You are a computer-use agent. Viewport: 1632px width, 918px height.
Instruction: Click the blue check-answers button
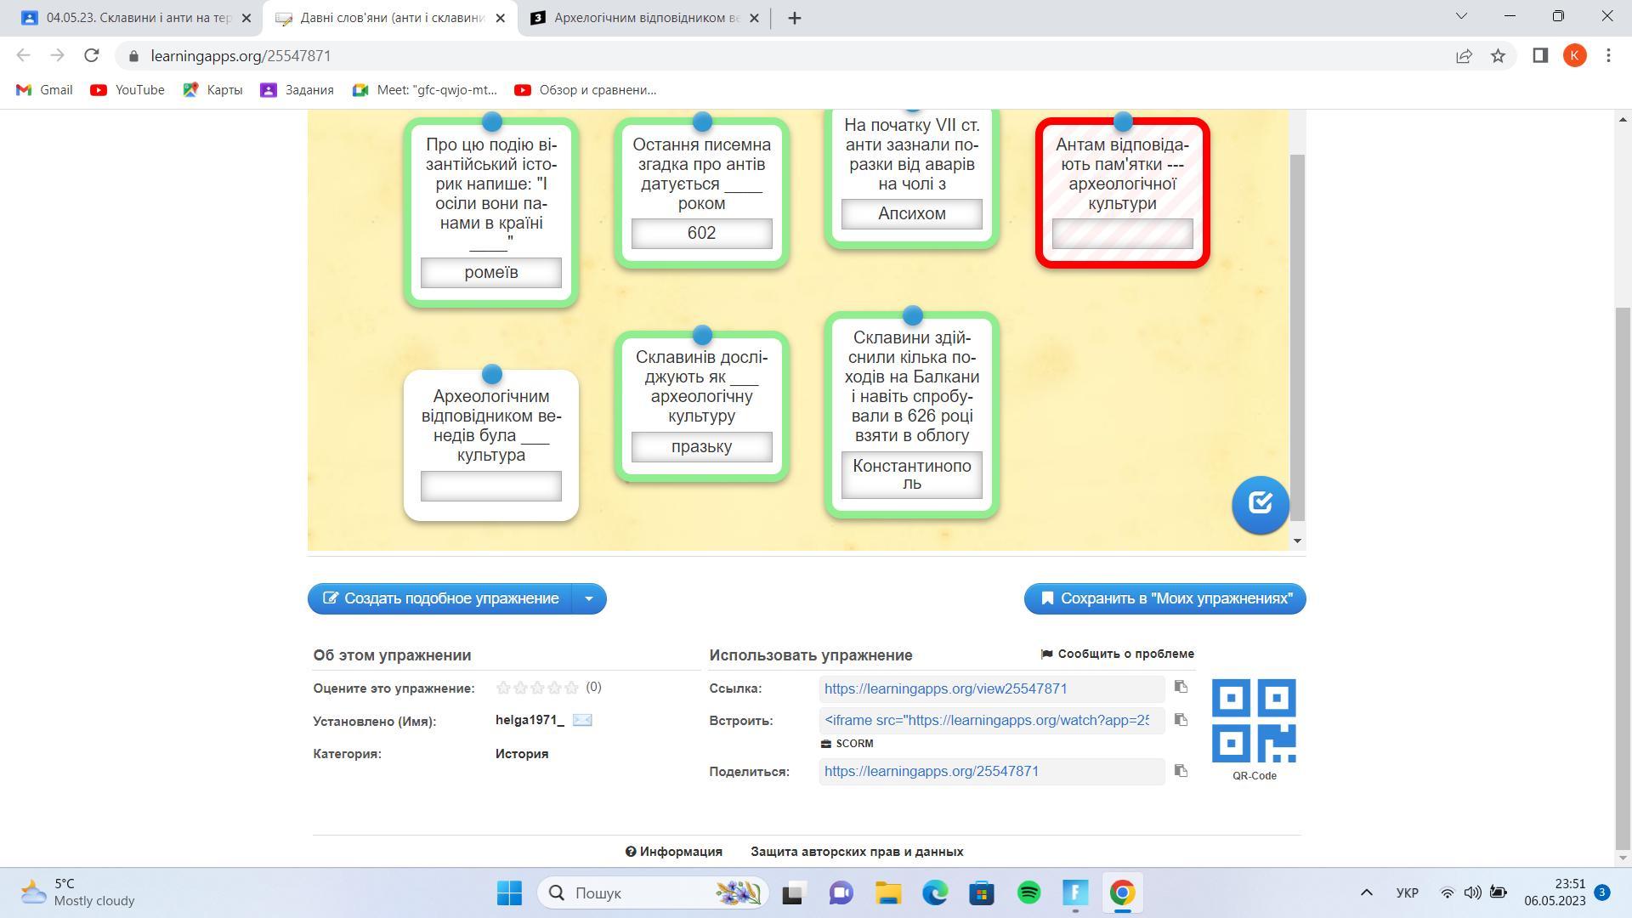tap(1260, 504)
